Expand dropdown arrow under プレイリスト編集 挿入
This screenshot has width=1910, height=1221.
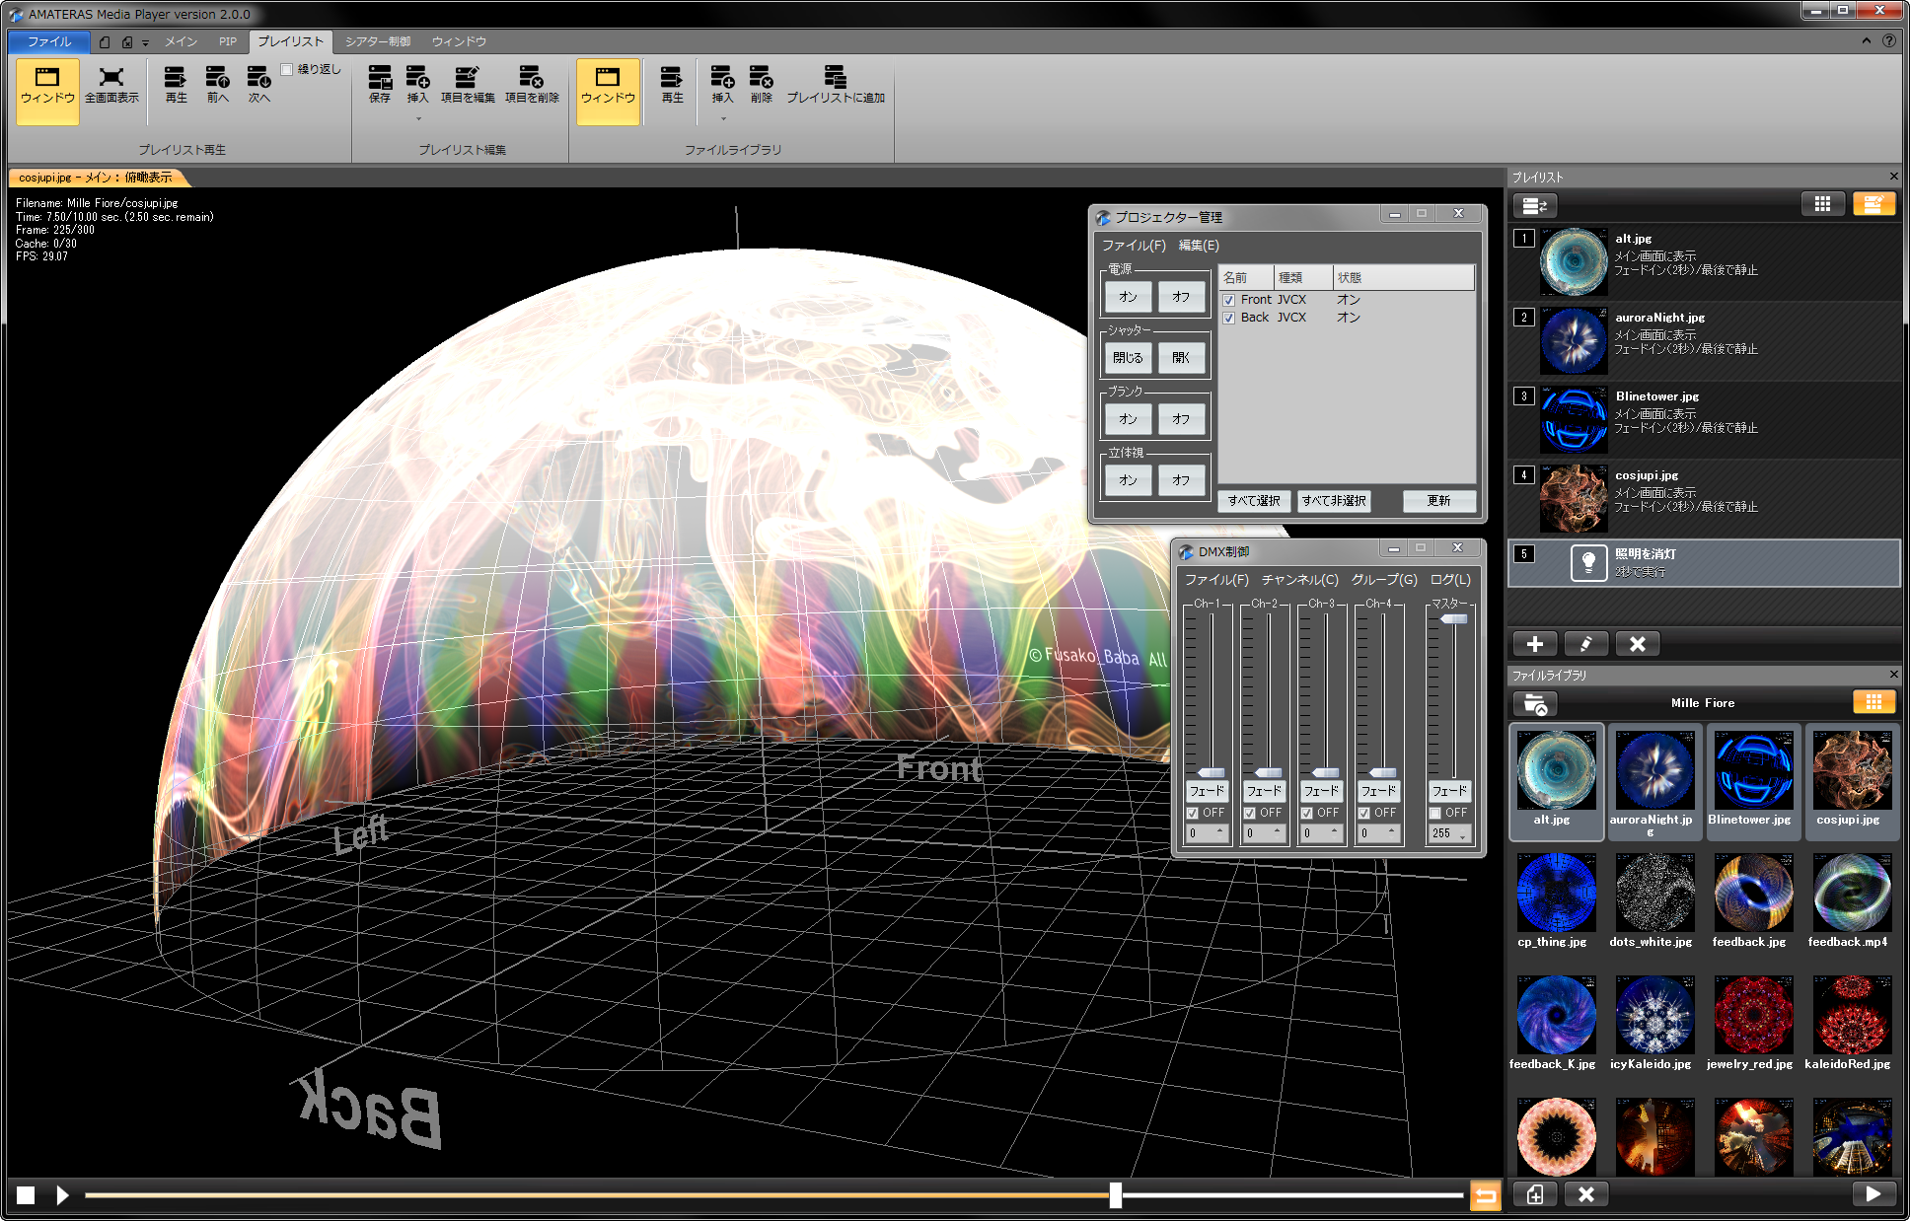click(x=418, y=118)
